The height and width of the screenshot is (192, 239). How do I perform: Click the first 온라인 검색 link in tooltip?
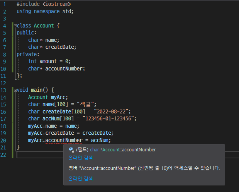pos(80,158)
